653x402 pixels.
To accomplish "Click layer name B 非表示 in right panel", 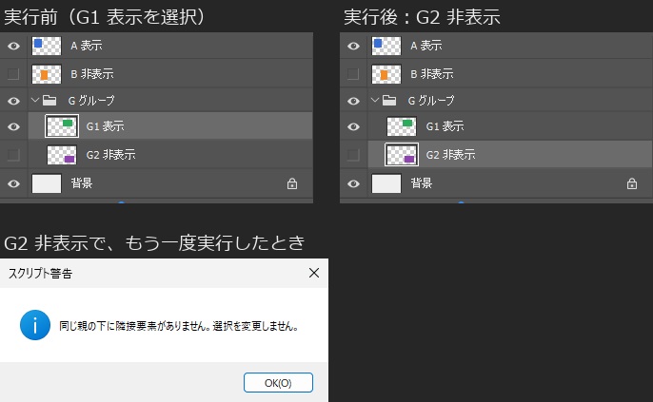I will pos(432,73).
